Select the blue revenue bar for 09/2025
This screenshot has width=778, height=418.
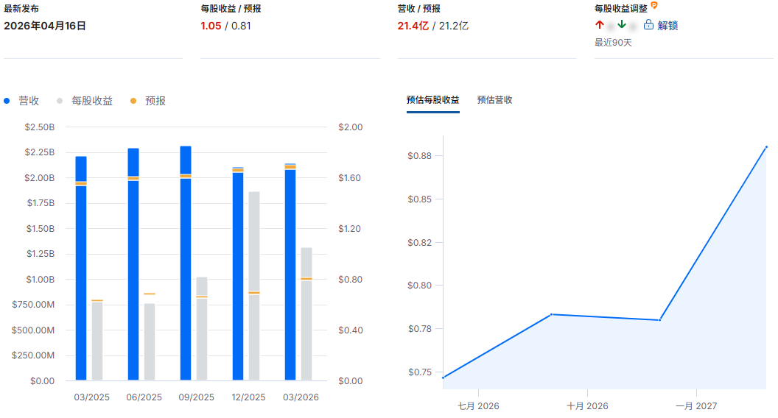(186, 263)
